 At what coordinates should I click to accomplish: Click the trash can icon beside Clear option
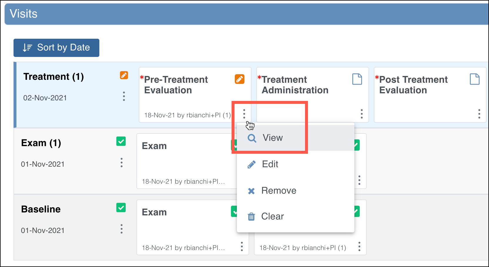click(x=252, y=217)
